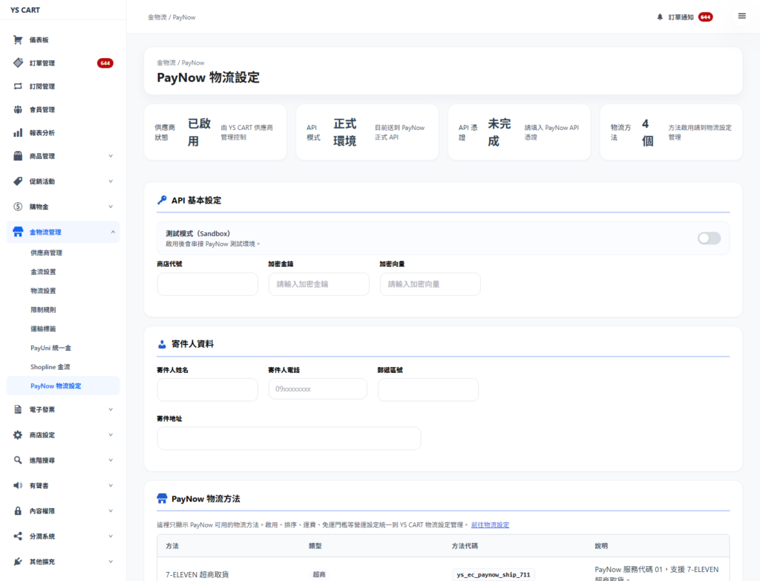Click the ys_ec_paynow_ship_711 method code
Viewport: 760px width, 581px height.
(x=494, y=575)
